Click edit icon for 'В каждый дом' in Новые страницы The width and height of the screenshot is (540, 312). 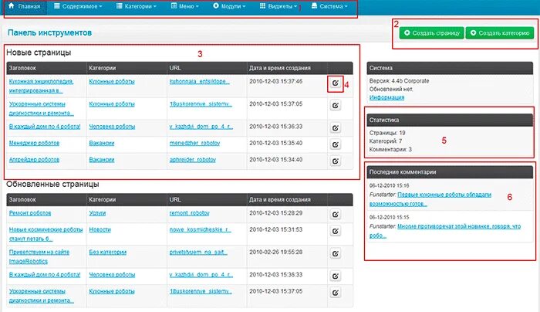pos(335,128)
